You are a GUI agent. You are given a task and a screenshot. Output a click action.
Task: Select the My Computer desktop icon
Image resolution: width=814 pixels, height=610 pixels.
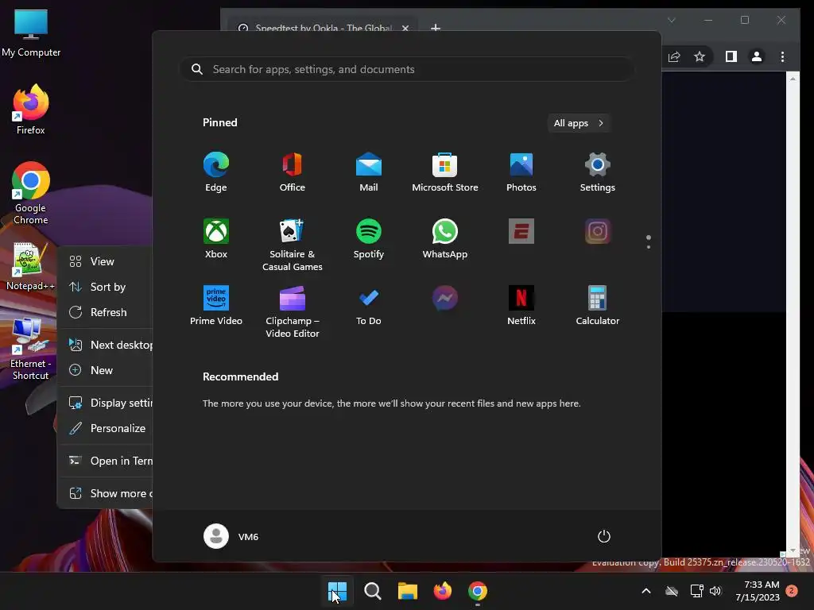[31, 33]
